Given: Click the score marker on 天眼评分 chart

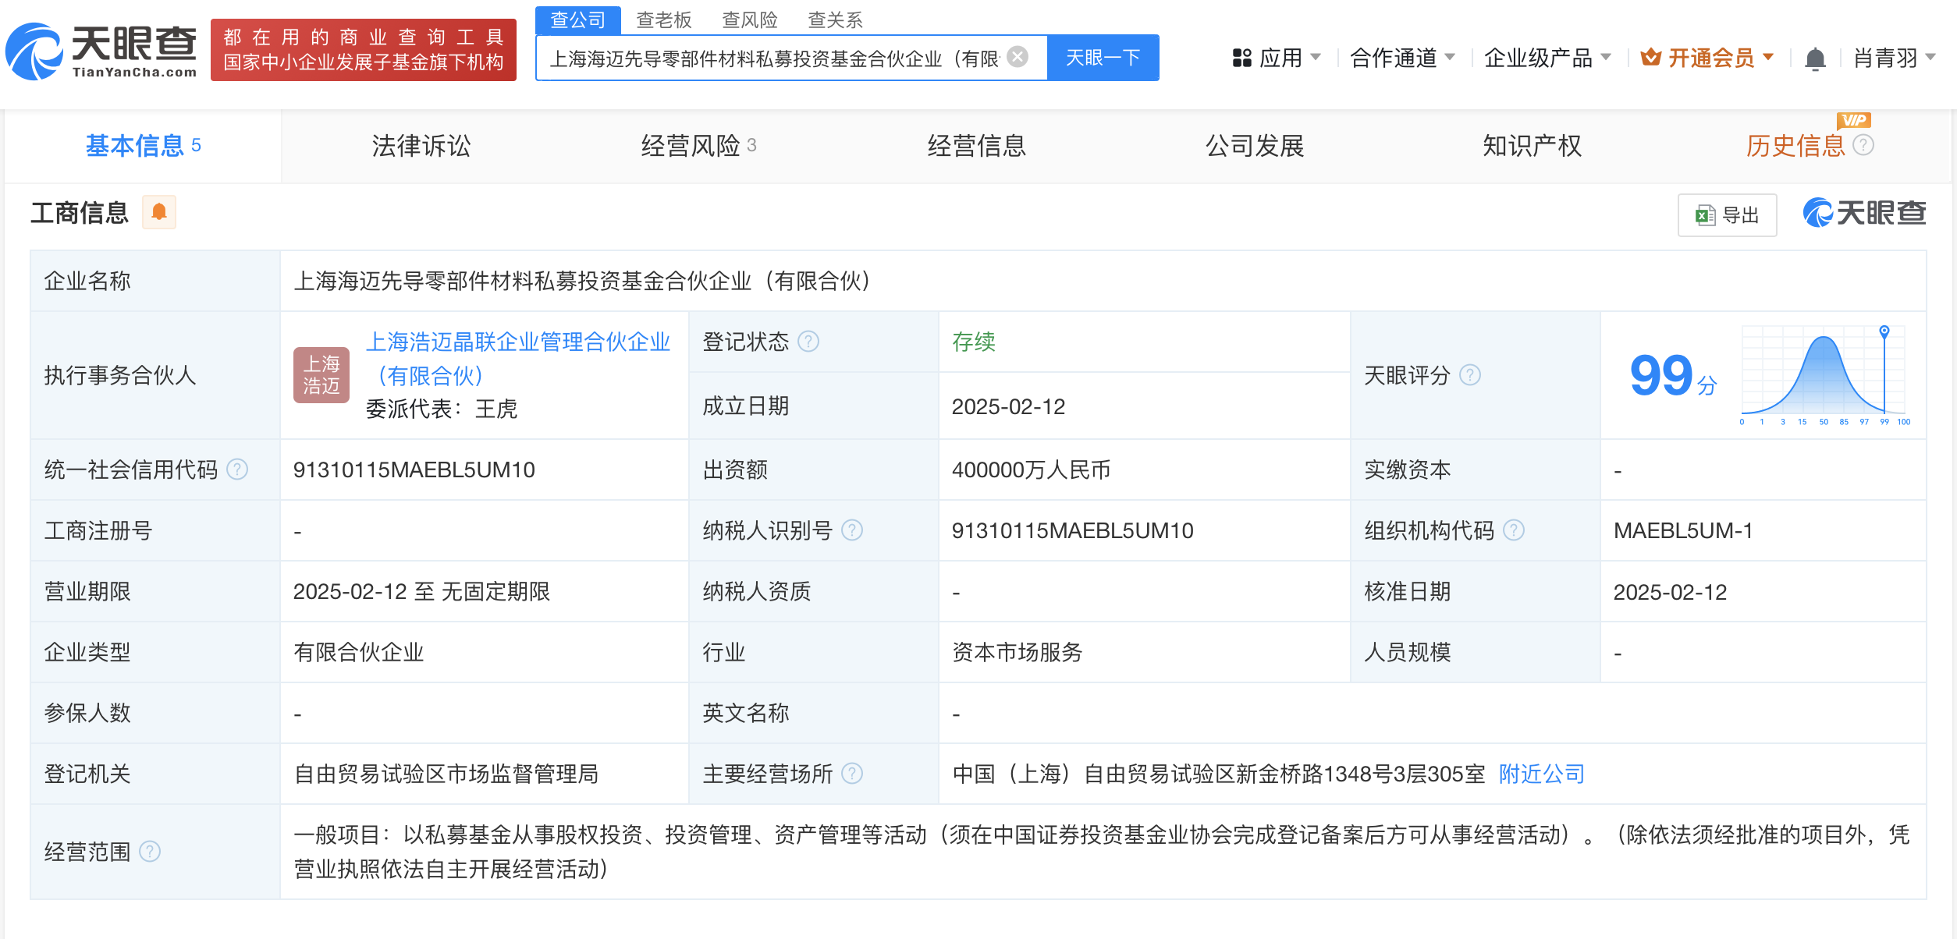Looking at the screenshot, I should [x=1884, y=332].
